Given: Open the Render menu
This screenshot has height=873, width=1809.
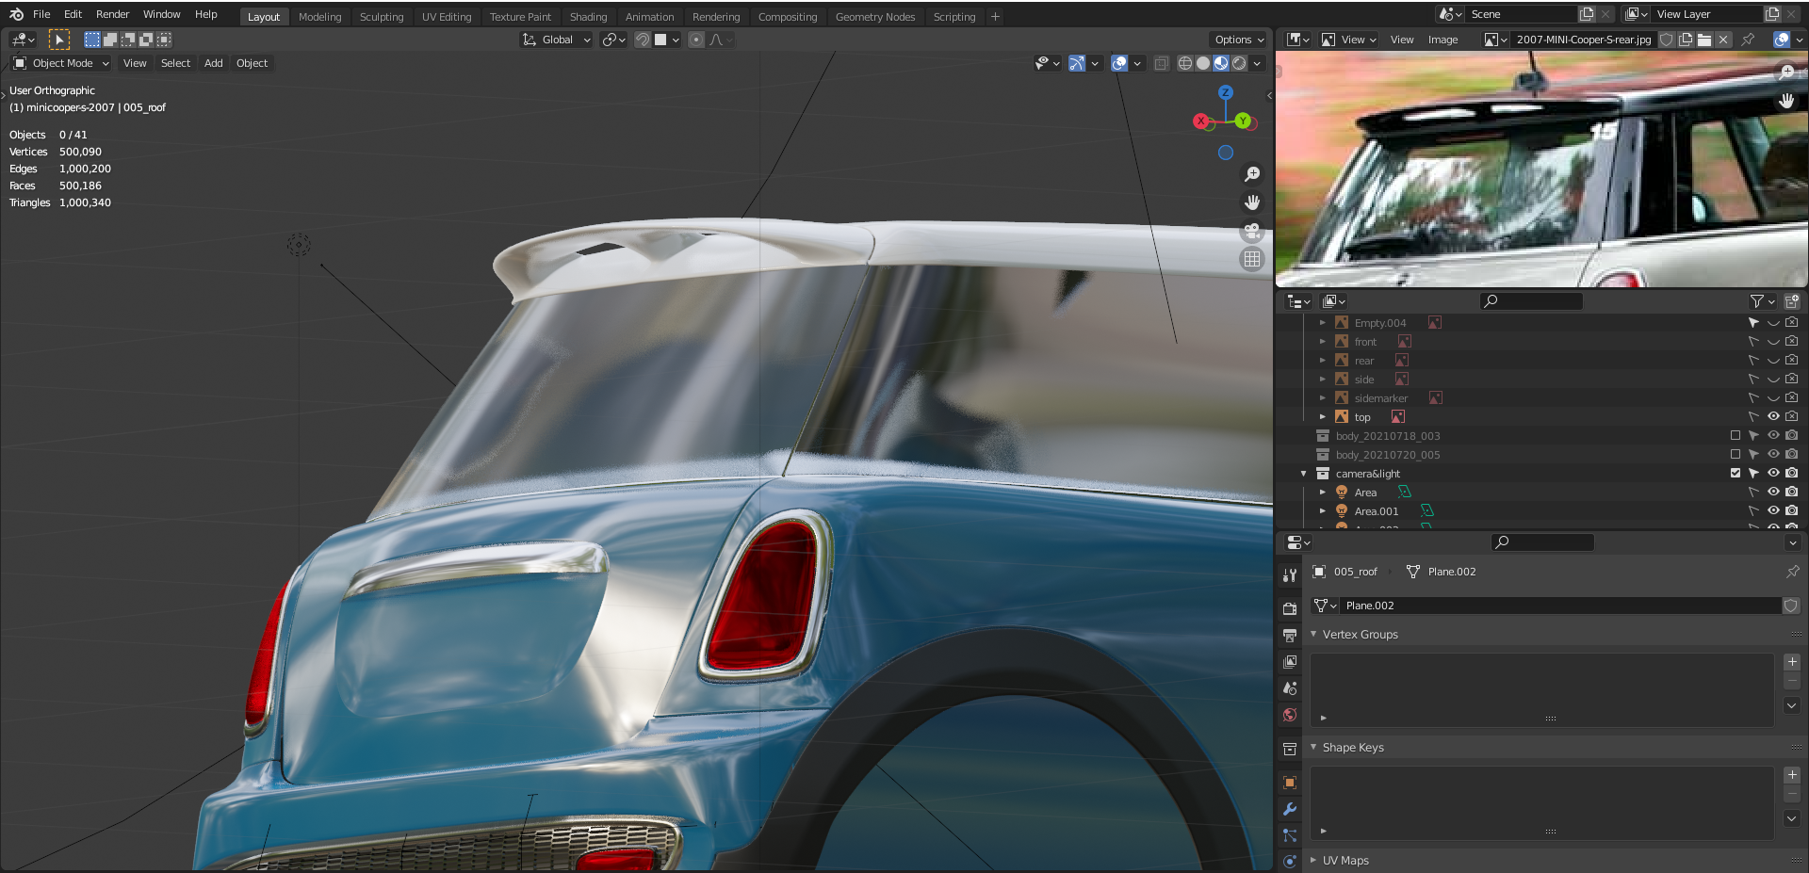Looking at the screenshot, I should [x=112, y=14].
